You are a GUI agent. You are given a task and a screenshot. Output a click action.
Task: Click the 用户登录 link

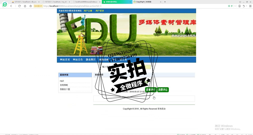point(100,11)
